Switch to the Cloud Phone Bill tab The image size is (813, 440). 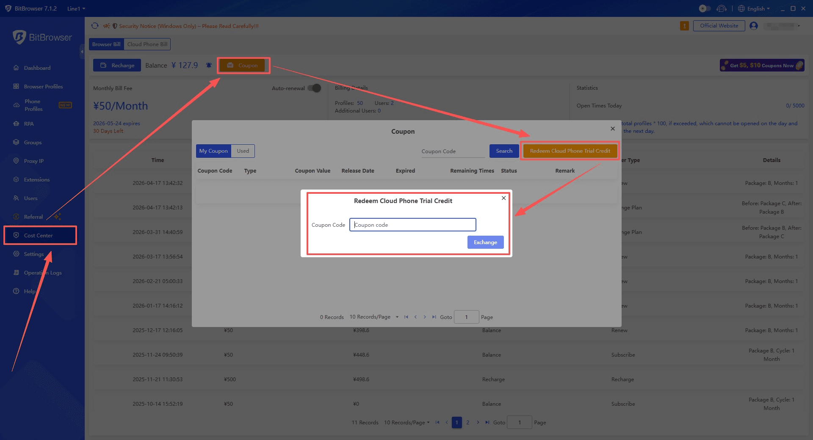click(147, 44)
